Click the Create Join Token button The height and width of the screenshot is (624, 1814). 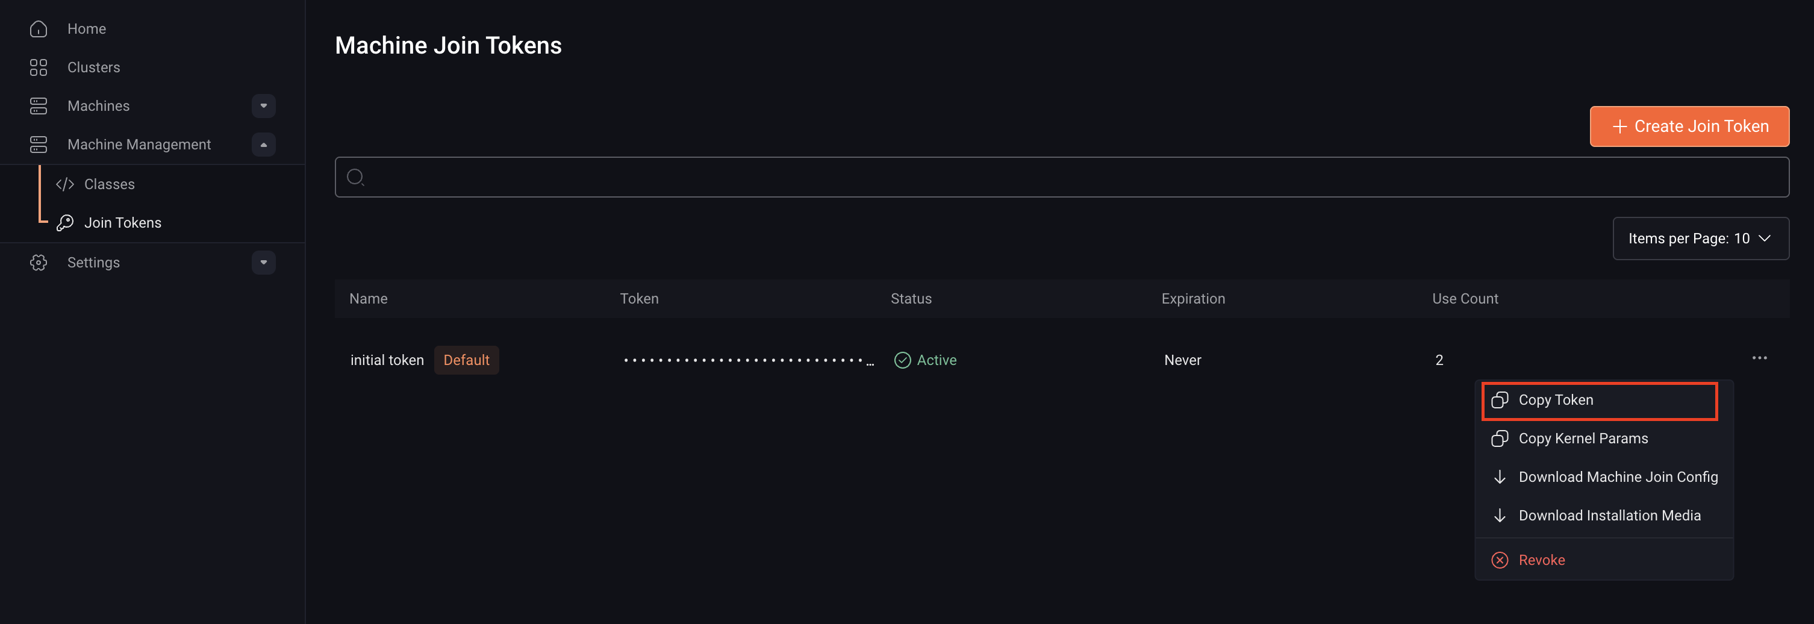(x=1689, y=126)
